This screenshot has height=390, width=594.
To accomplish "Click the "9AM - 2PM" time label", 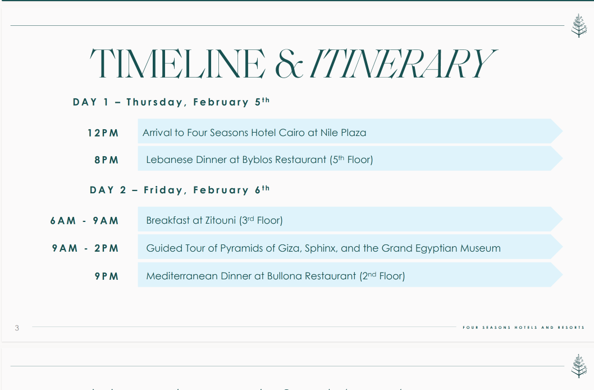I will coord(85,248).
